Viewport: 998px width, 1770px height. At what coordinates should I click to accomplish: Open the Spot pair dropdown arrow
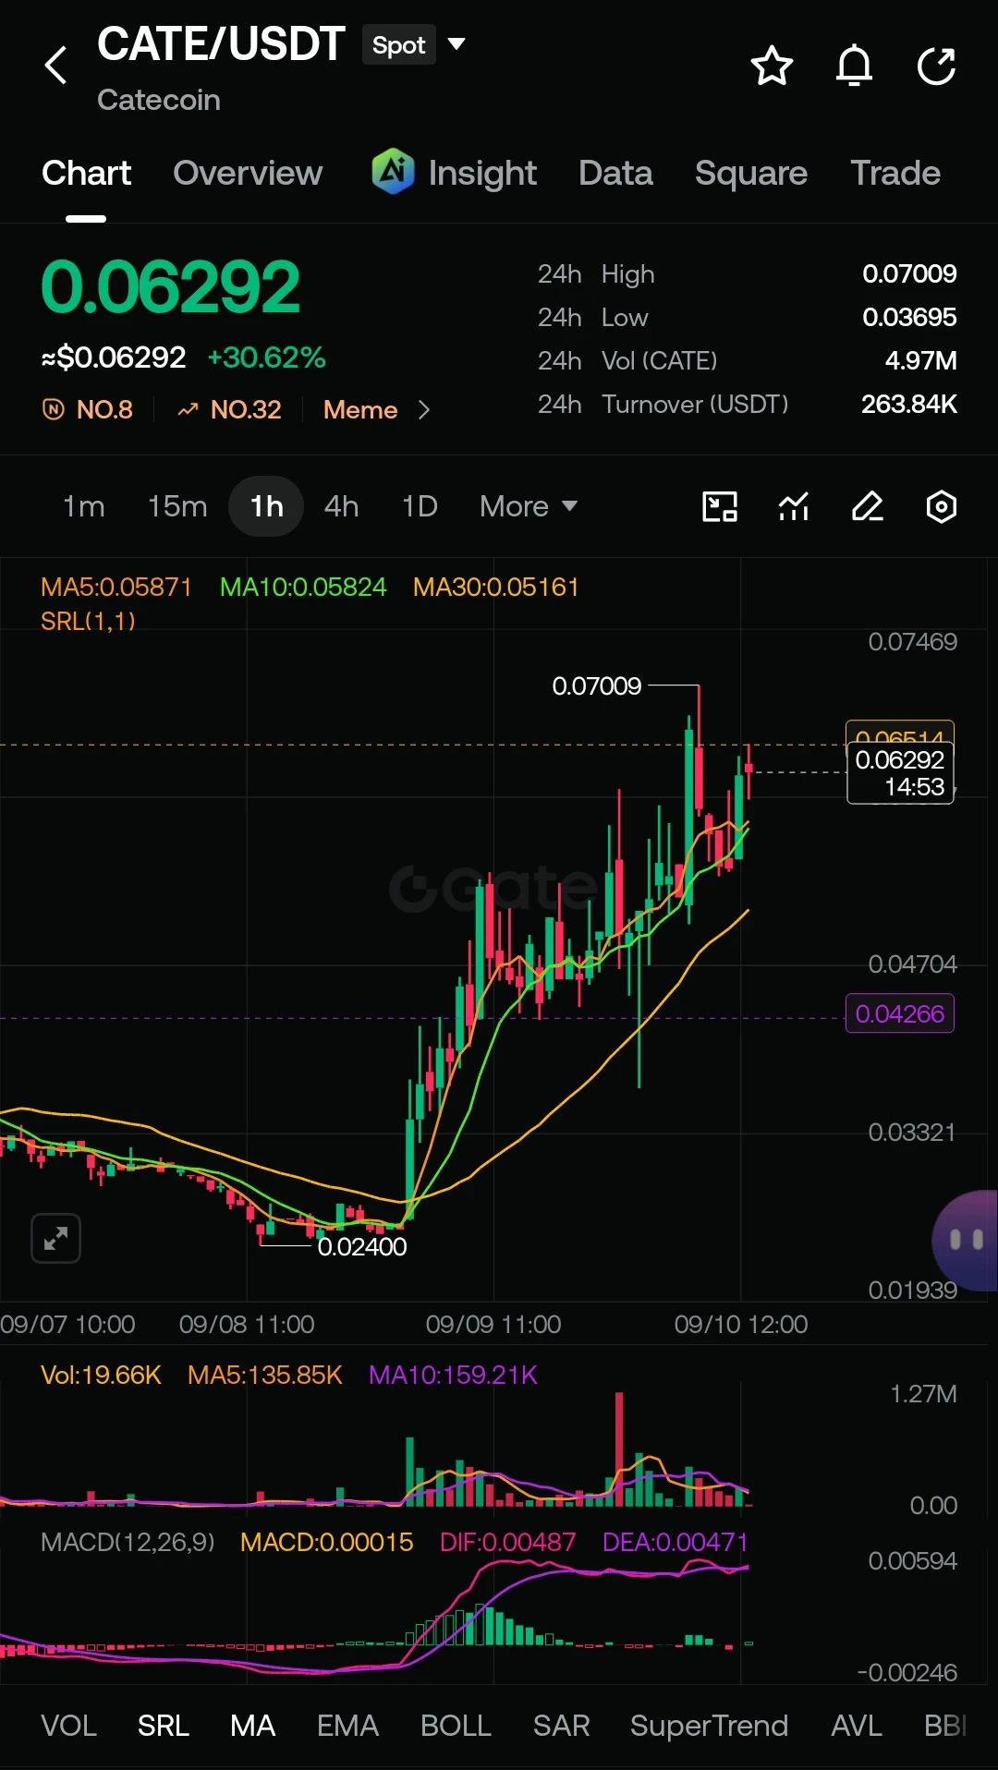click(x=456, y=43)
